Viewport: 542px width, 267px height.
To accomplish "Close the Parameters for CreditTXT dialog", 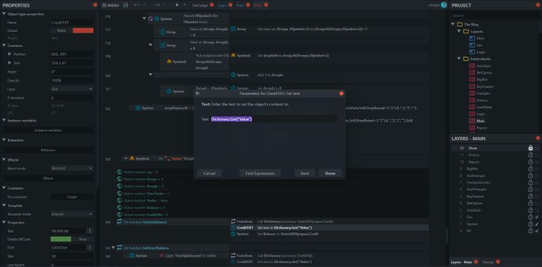I will (x=341, y=94).
